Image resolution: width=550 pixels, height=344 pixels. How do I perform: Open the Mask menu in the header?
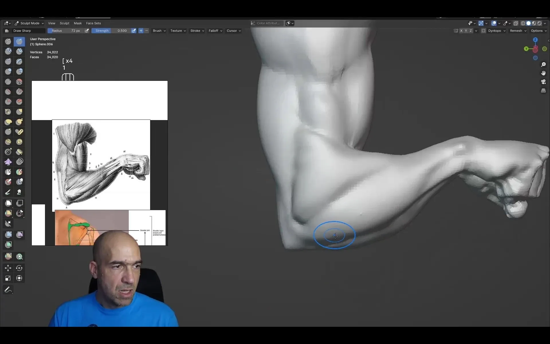pos(78,23)
